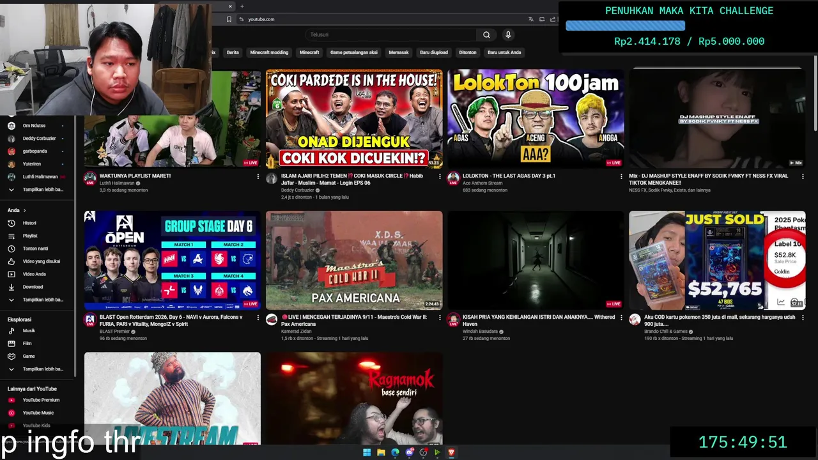Image resolution: width=818 pixels, height=460 pixels.
Task: Open video title LOLOKTON - THE LAST AGAS
Action: coord(509,176)
